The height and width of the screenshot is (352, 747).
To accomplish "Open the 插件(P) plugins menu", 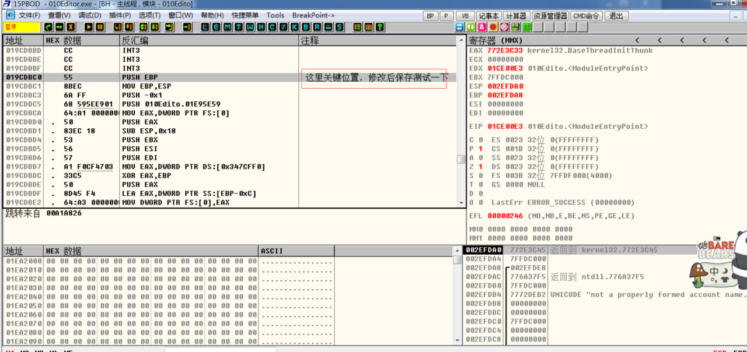I will pos(120,15).
